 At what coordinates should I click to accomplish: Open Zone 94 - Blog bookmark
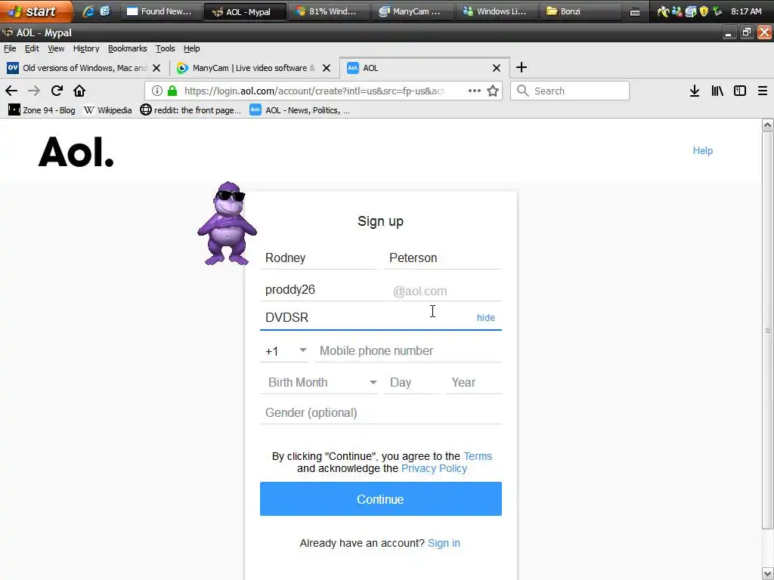(42, 110)
